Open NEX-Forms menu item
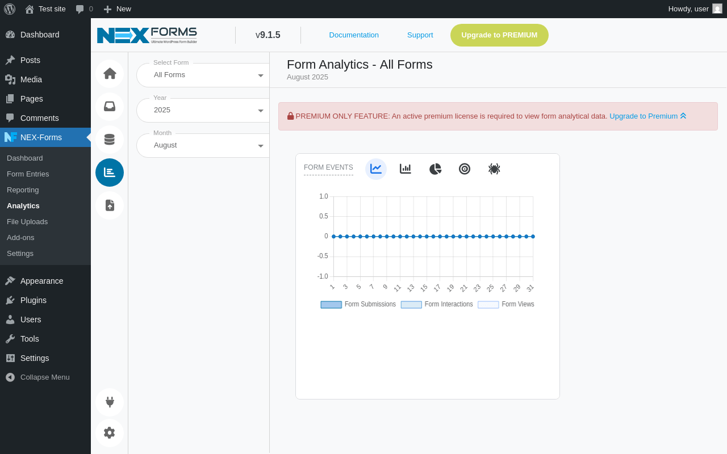Screen dimensions: 727x454 [x=45, y=137]
